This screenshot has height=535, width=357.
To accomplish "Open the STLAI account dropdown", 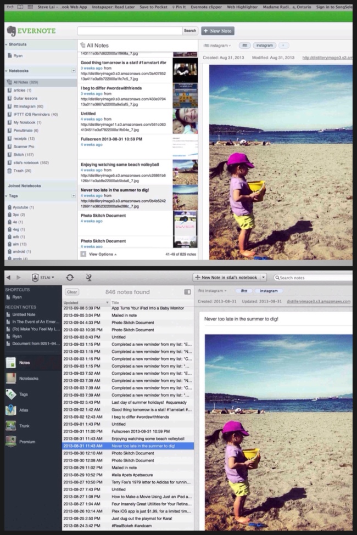I will point(43,278).
